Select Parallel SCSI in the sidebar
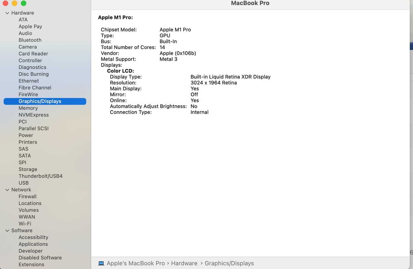The width and height of the screenshot is (413, 269). (x=33, y=128)
